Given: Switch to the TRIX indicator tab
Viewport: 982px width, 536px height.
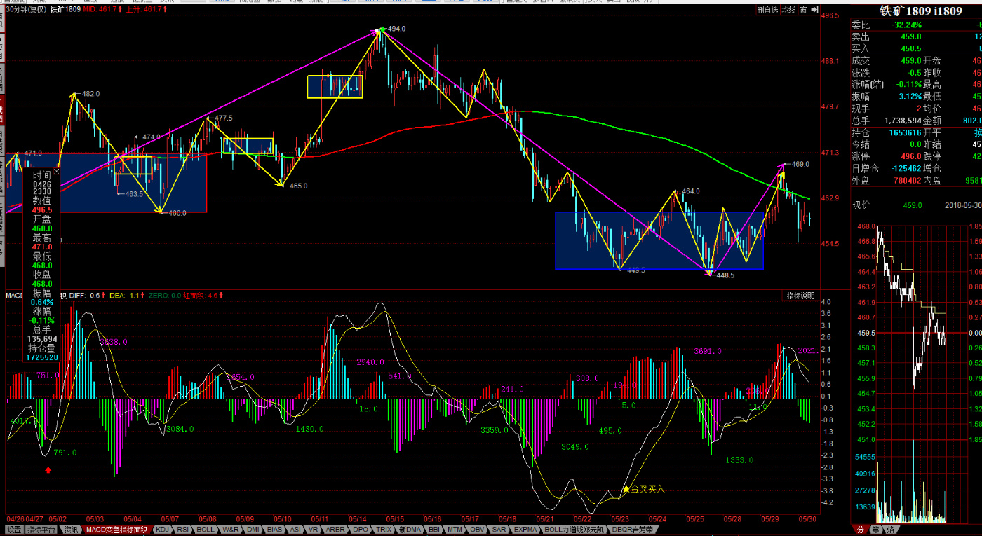Looking at the screenshot, I should 384,530.
